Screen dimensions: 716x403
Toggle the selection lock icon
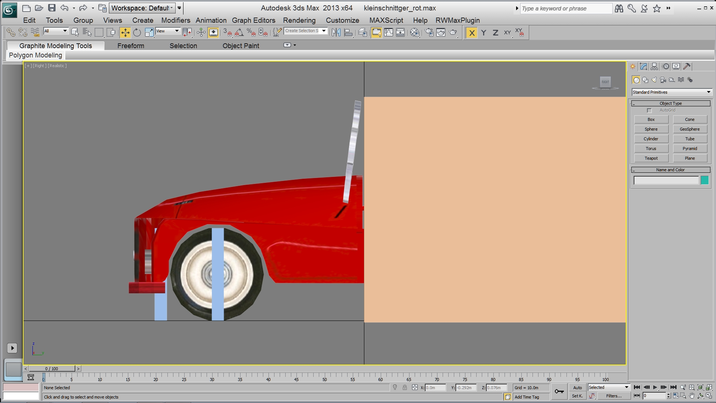(405, 388)
